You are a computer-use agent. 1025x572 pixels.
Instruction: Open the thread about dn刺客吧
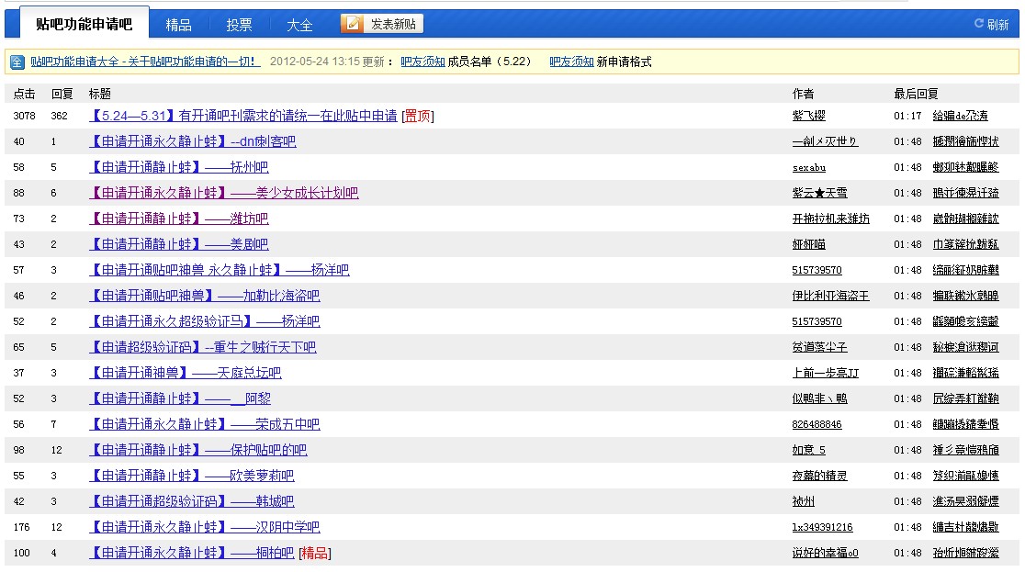(192, 141)
